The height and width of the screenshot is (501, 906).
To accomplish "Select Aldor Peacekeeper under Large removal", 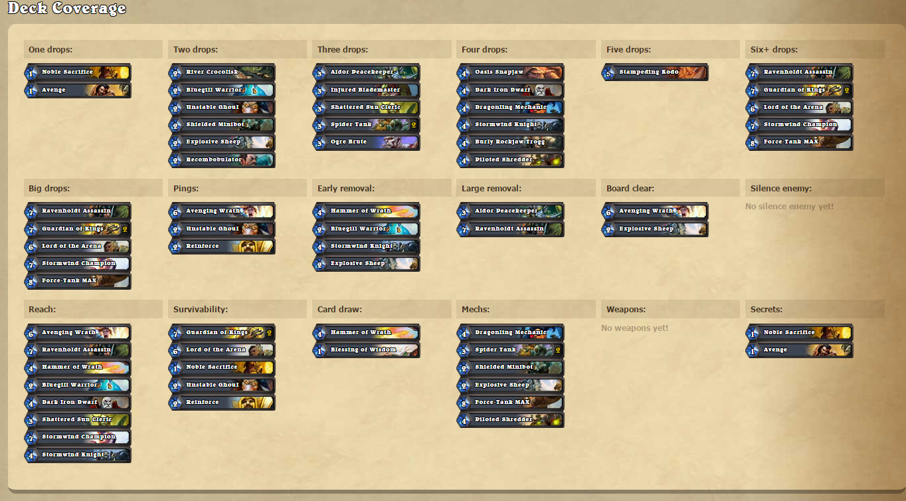I will (x=511, y=211).
